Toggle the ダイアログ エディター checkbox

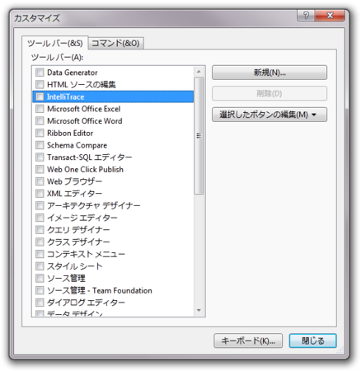[40, 303]
